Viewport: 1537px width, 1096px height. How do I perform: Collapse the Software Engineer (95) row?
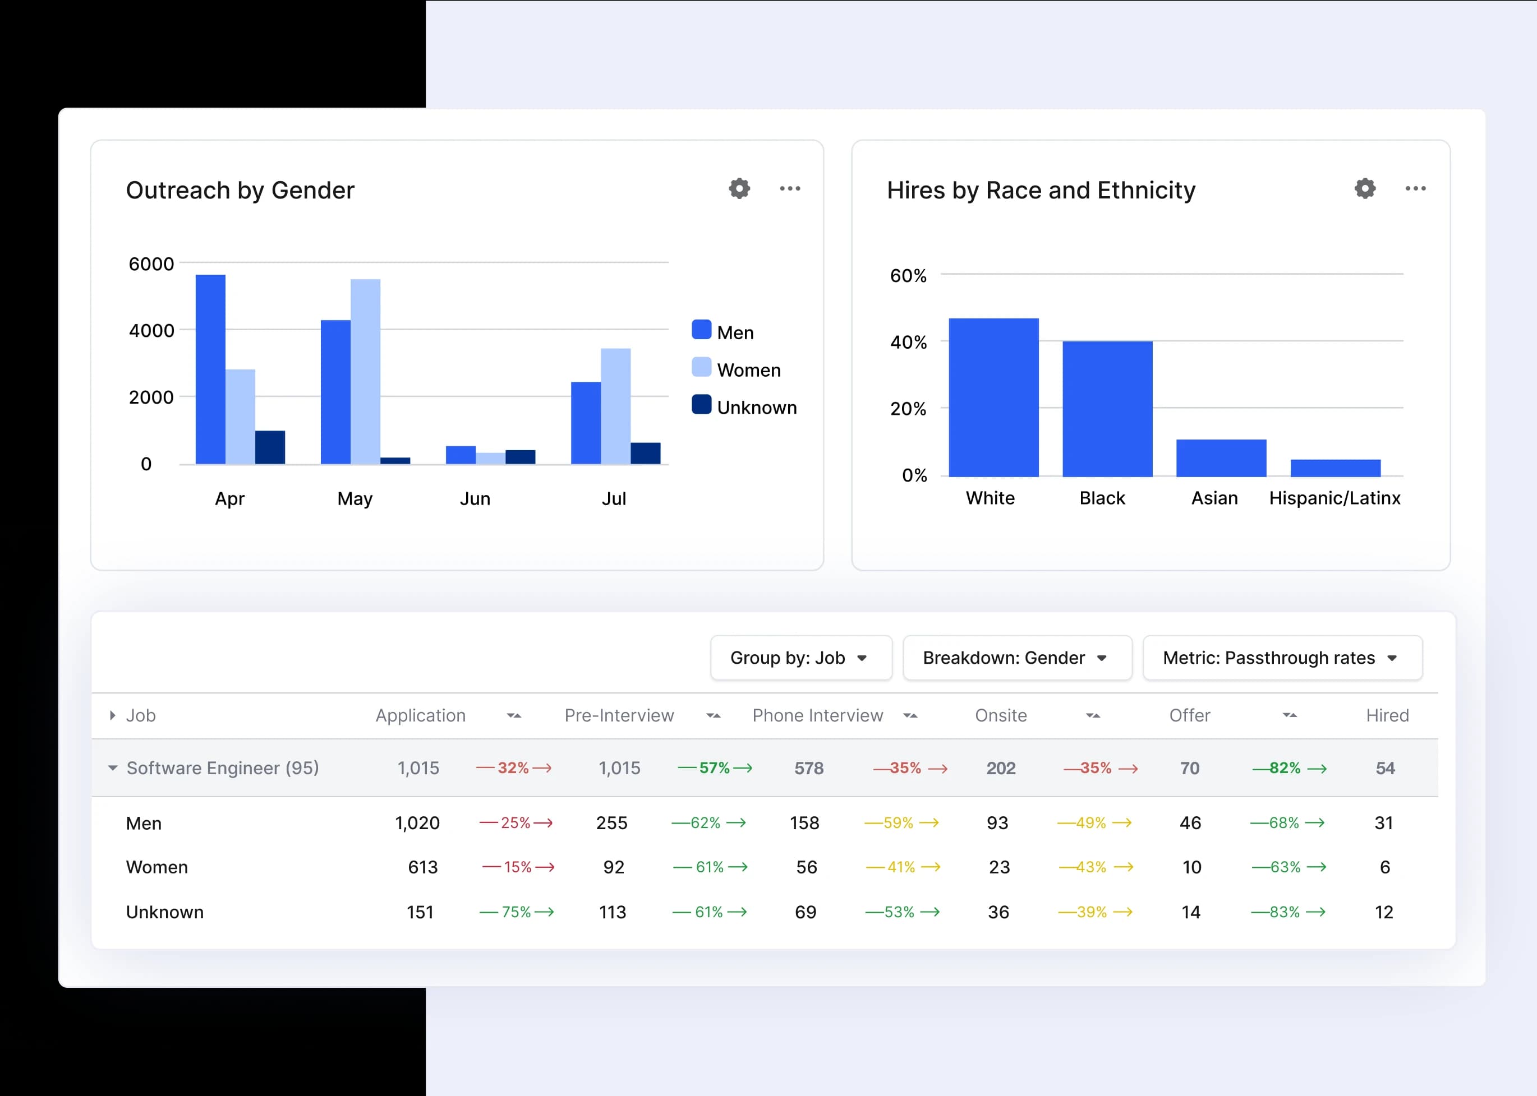point(113,768)
